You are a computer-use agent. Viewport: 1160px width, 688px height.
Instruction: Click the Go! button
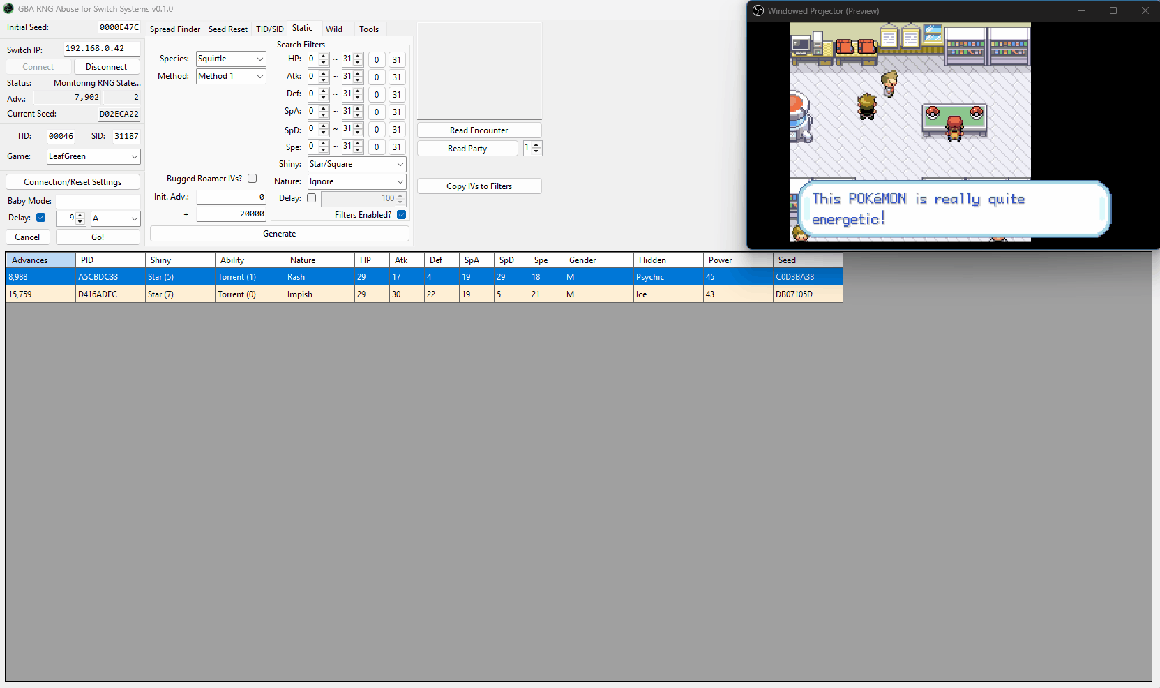pos(98,237)
